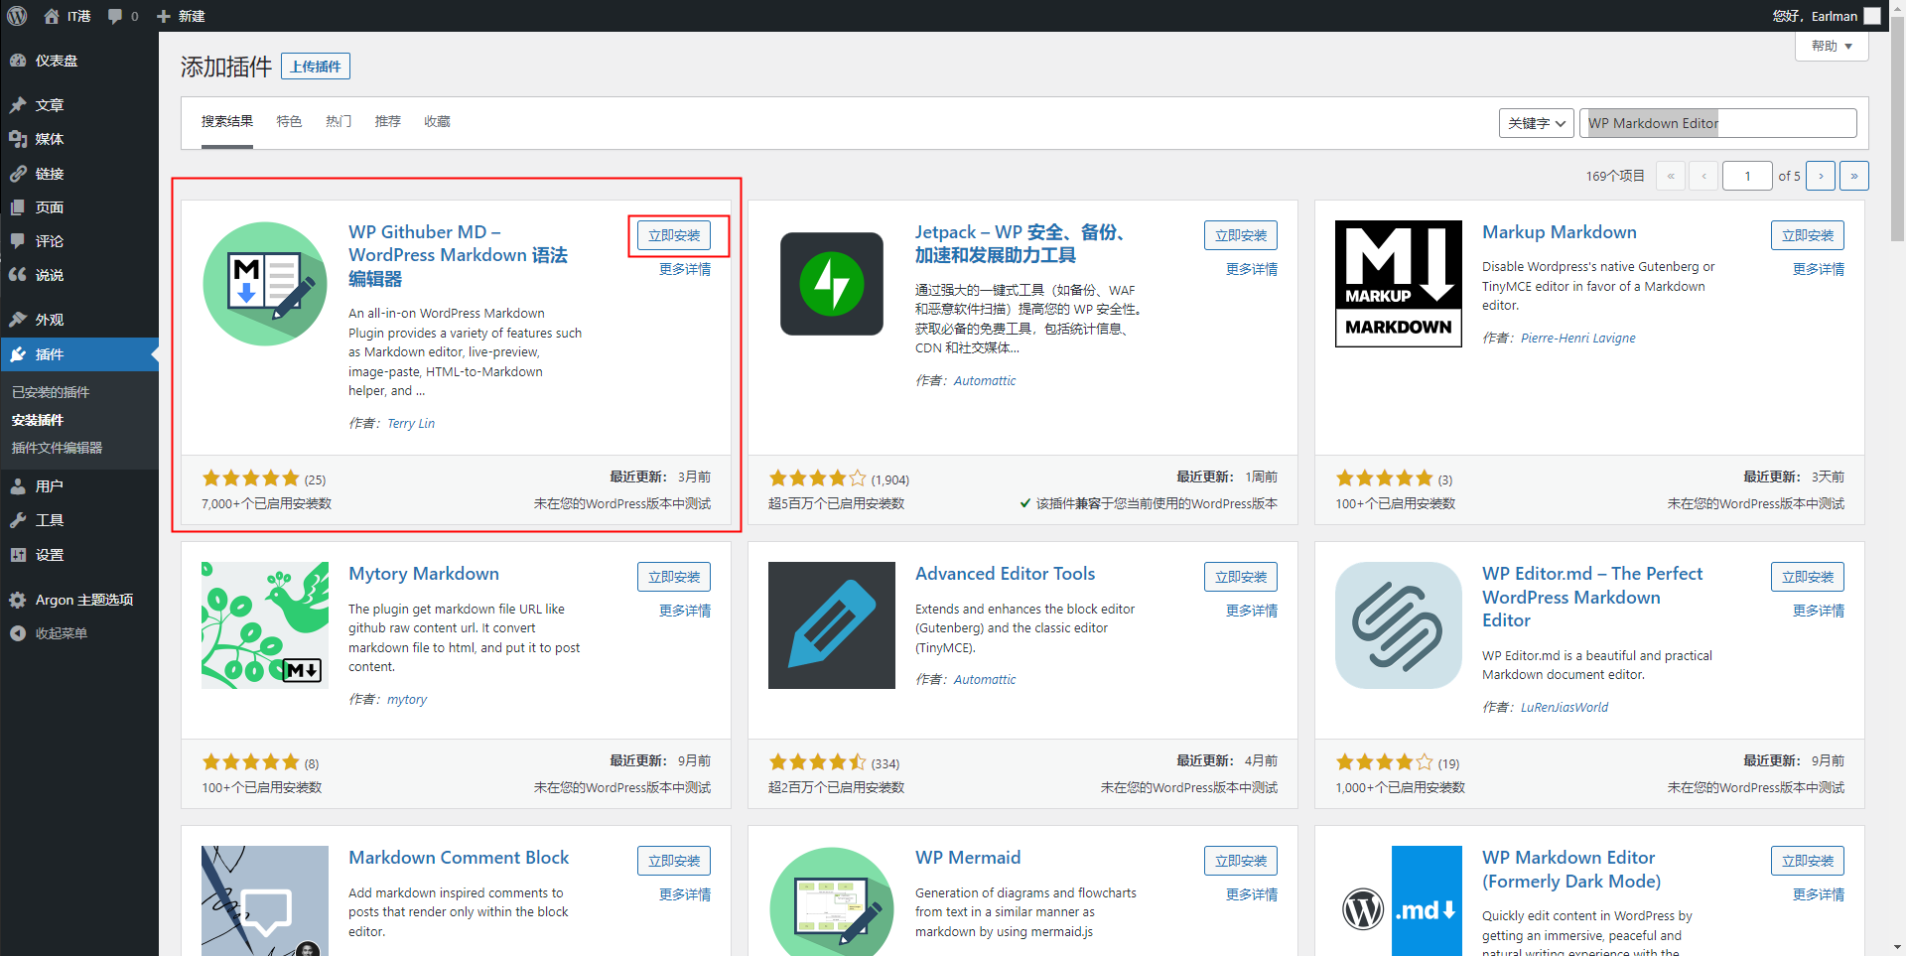The width and height of the screenshot is (1906, 956).
Task: Expand the 帮助 help panel
Action: pyautogui.click(x=1832, y=46)
